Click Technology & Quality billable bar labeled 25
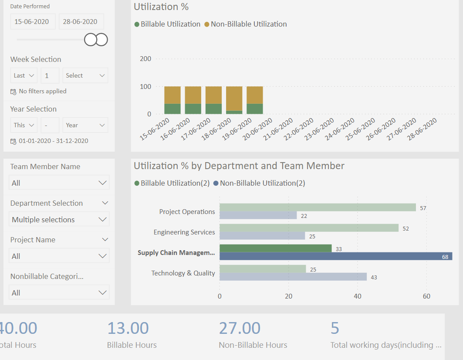 coord(263,268)
